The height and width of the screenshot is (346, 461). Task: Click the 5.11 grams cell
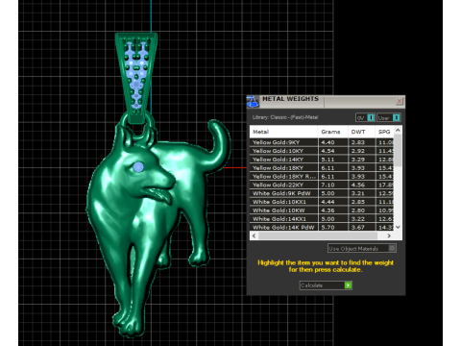(333, 160)
